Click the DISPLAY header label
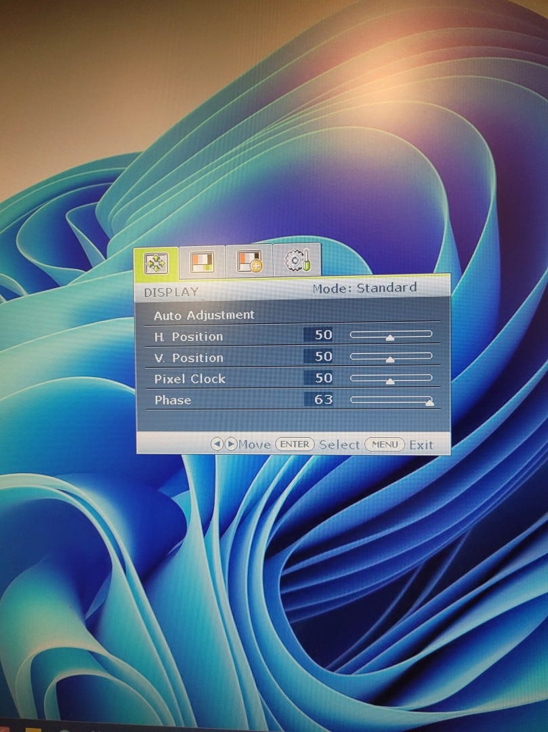 coord(171,292)
